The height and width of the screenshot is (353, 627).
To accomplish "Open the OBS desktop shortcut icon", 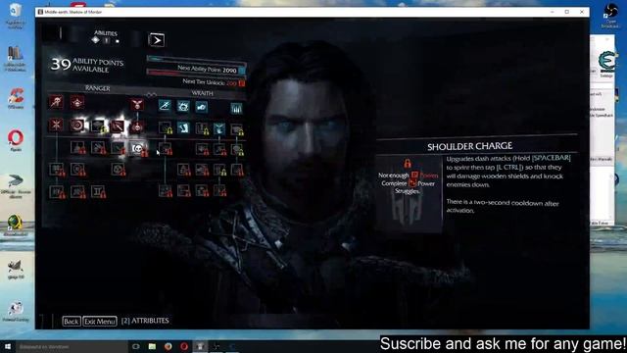I will (x=610, y=16).
